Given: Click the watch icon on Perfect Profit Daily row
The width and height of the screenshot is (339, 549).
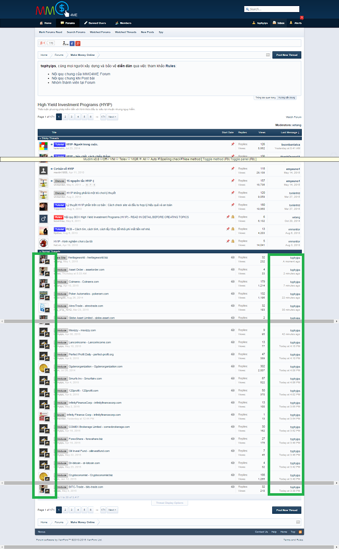Looking at the screenshot, I should point(233,354).
